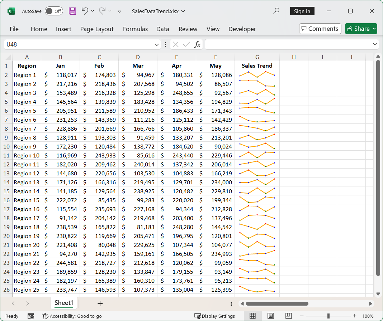This screenshot has width=383, height=321.
Task: Switch to Page Layout view icon
Action: click(x=271, y=316)
